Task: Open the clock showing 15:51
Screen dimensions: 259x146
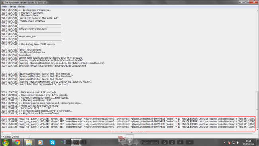Action: pyautogui.click(x=248, y=142)
